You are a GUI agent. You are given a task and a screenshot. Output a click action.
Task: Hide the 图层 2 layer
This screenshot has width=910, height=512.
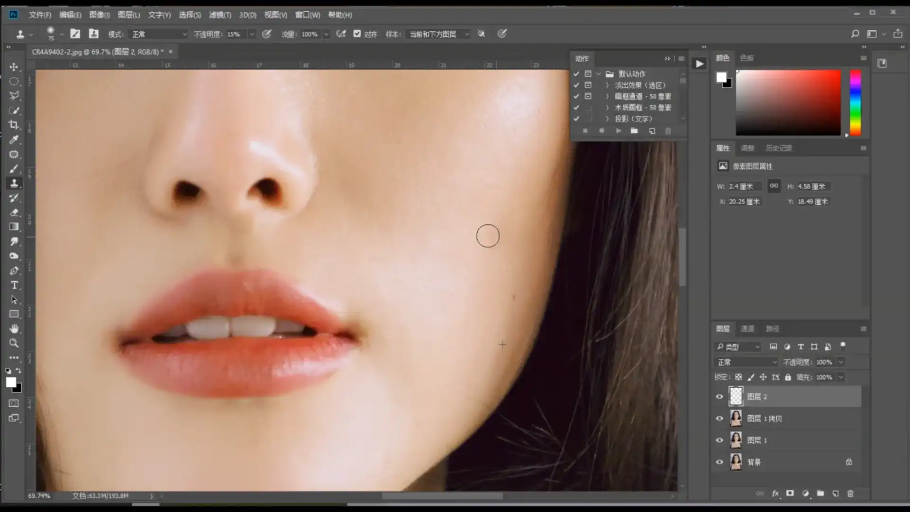(x=719, y=396)
